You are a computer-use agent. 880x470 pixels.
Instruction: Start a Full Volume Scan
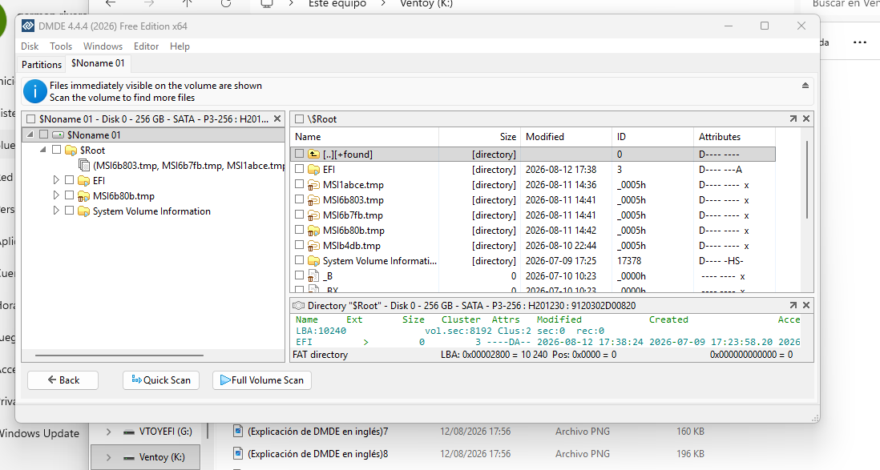click(x=262, y=380)
